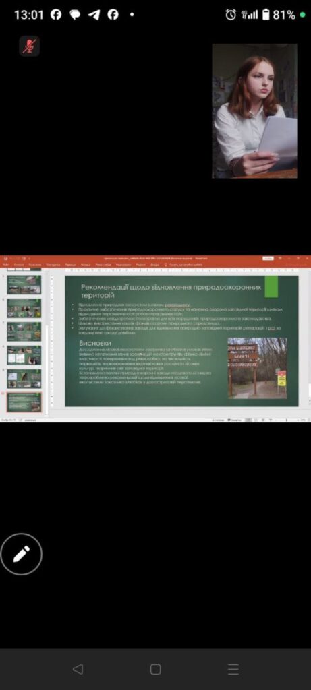Tap the battery indicator icon

pyautogui.click(x=266, y=15)
